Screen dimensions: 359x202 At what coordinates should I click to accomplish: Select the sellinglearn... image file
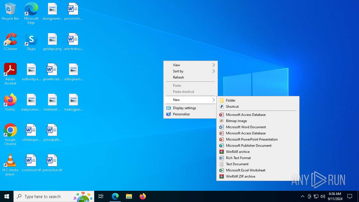(73, 72)
